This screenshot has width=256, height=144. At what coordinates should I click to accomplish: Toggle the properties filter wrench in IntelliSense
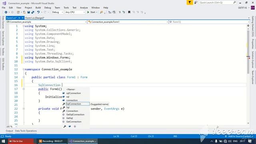pos(65,126)
